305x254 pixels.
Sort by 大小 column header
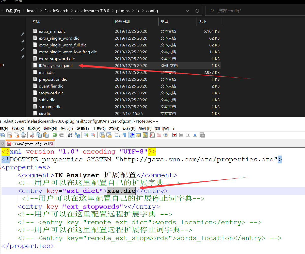pyautogui.click(x=202, y=22)
